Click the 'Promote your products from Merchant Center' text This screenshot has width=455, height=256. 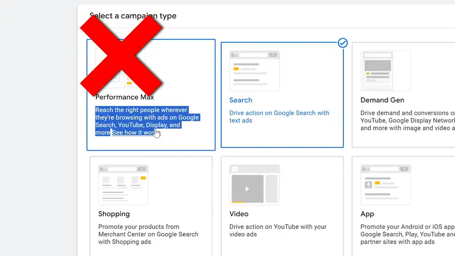148,234
